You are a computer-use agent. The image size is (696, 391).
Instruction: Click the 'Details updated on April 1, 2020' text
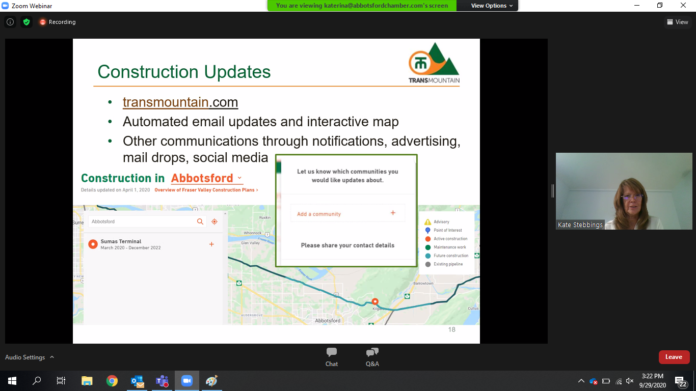pyautogui.click(x=116, y=190)
